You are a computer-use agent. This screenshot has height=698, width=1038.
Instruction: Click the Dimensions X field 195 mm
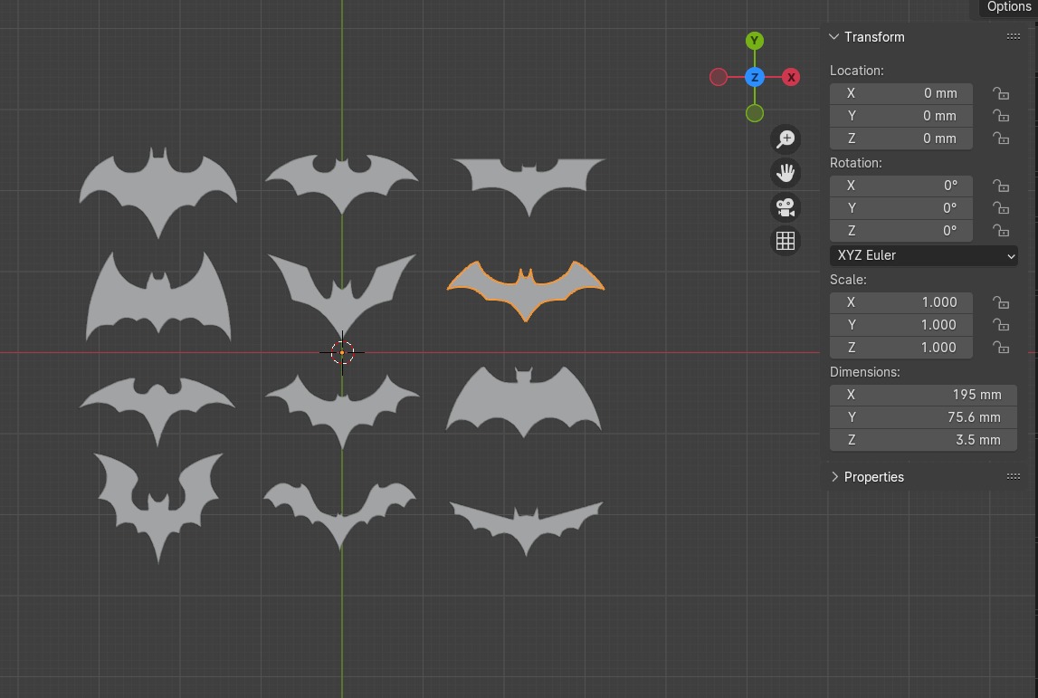(x=923, y=396)
